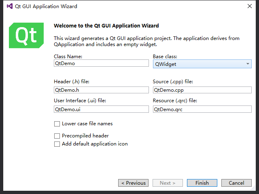Click the wizard description paragraph text
Image resolution: width=259 pixels, height=194 pixels.
pyautogui.click(x=146, y=41)
